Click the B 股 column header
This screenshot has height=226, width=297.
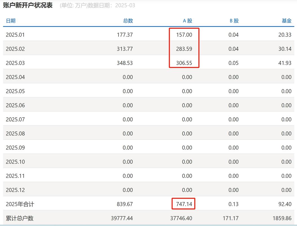click(x=234, y=21)
